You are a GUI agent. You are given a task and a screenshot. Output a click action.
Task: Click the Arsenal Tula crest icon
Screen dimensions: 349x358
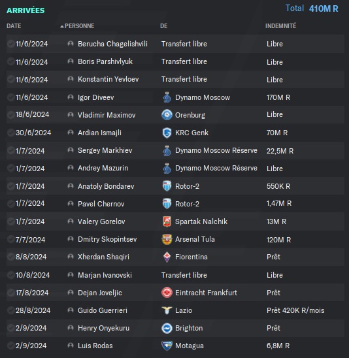tap(167, 239)
